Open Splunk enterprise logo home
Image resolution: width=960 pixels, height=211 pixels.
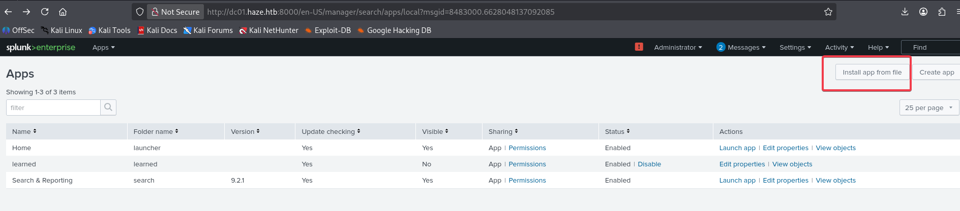[x=41, y=47]
